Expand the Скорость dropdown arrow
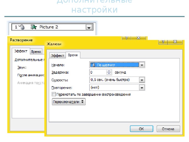The height and width of the screenshot is (142, 189). coord(142,80)
